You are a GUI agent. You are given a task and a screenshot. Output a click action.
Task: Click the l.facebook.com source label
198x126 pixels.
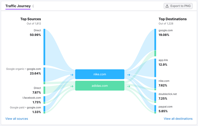tap(32, 98)
